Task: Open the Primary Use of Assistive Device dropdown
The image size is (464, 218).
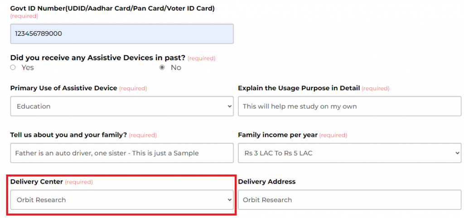Action: point(121,107)
